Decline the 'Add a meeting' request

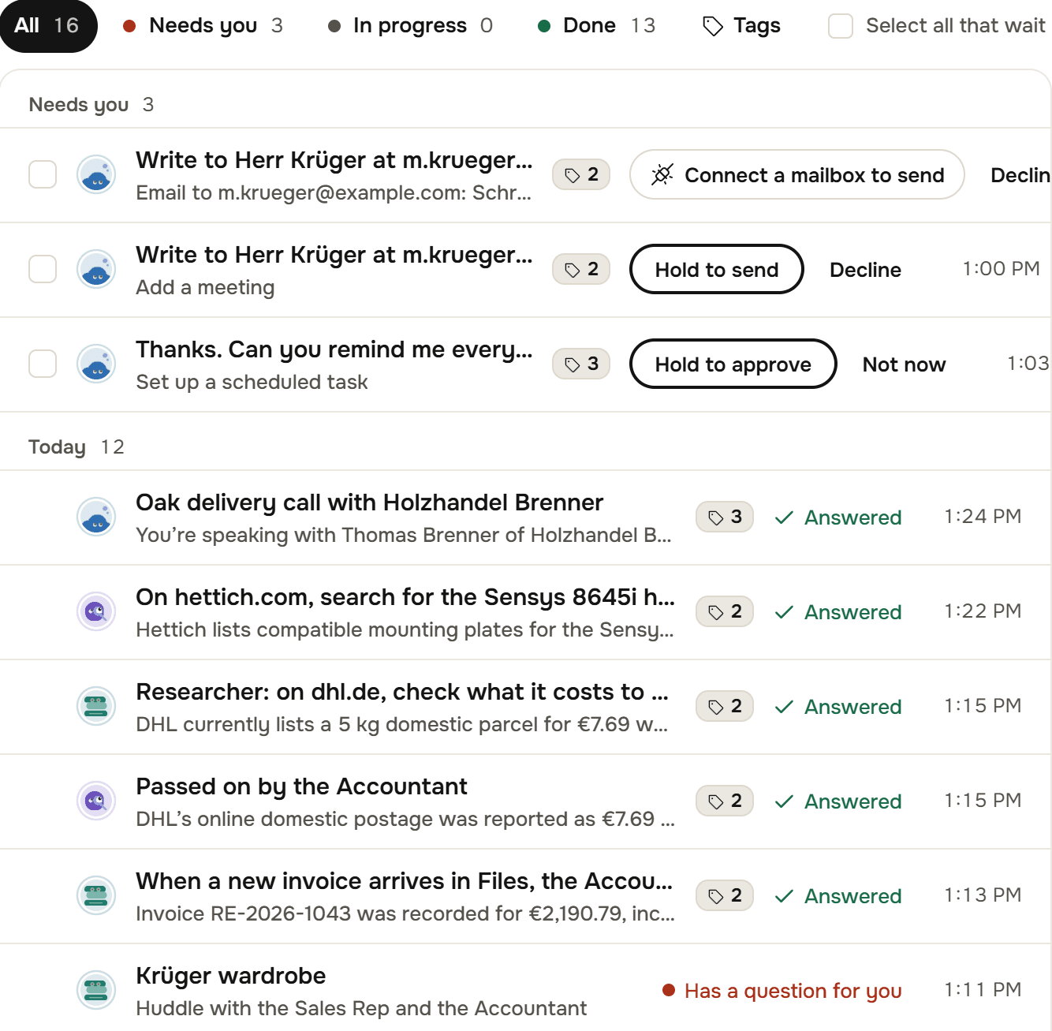(865, 270)
